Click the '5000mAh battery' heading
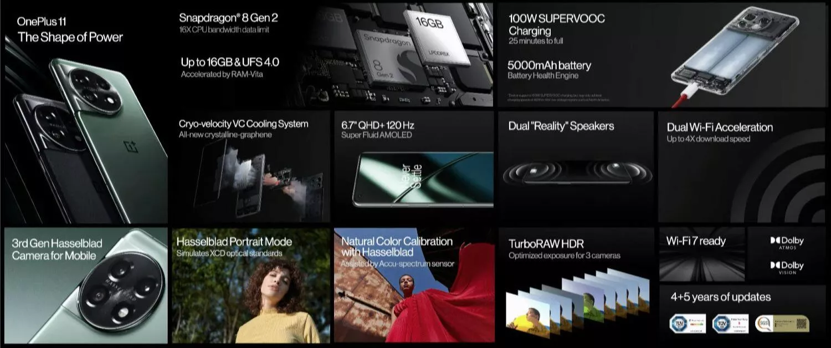The height and width of the screenshot is (348, 831). pyautogui.click(x=549, y=65)
